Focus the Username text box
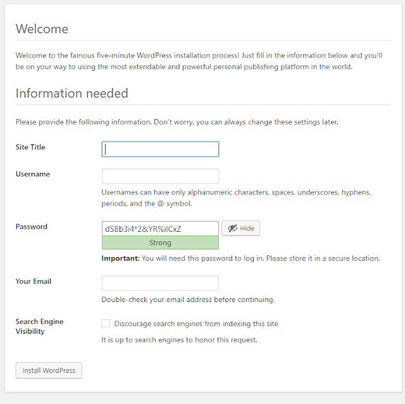The width and height of the screenshot is (405, 404). pyautogui.click(x=160, y=176)
